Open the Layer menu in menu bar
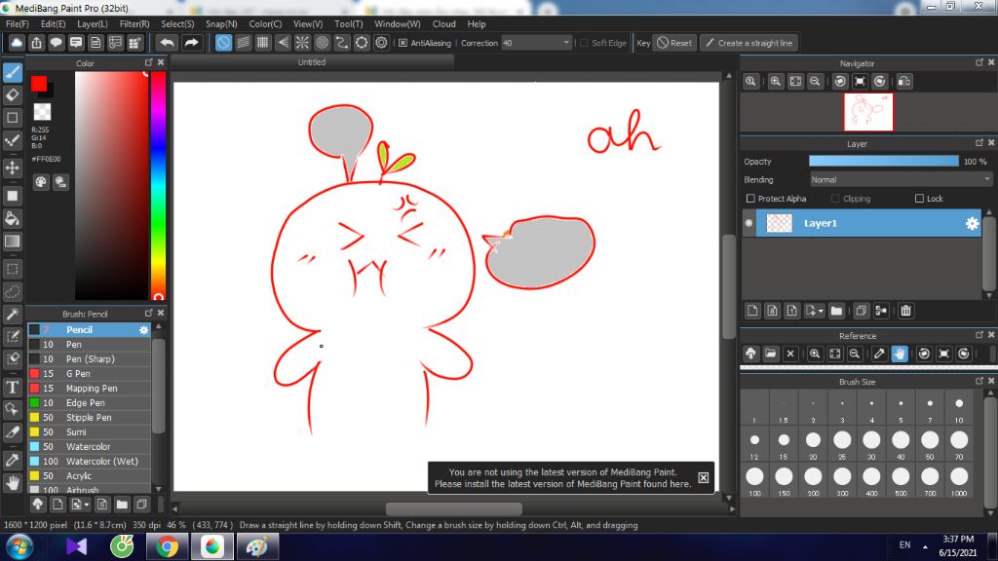998x561 pixels. 93,23
